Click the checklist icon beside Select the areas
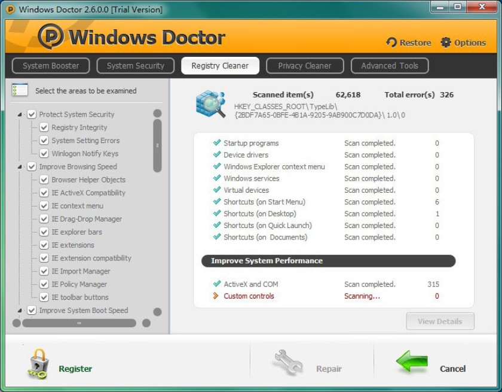Screen dimensions: 502x392 (20, 90)
